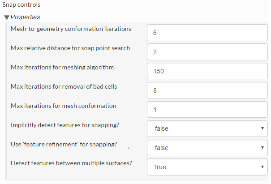Click the 'Use feature refinement for snapping?' label
The width and height of the screenshot is (271, 184).
point(64,144)
